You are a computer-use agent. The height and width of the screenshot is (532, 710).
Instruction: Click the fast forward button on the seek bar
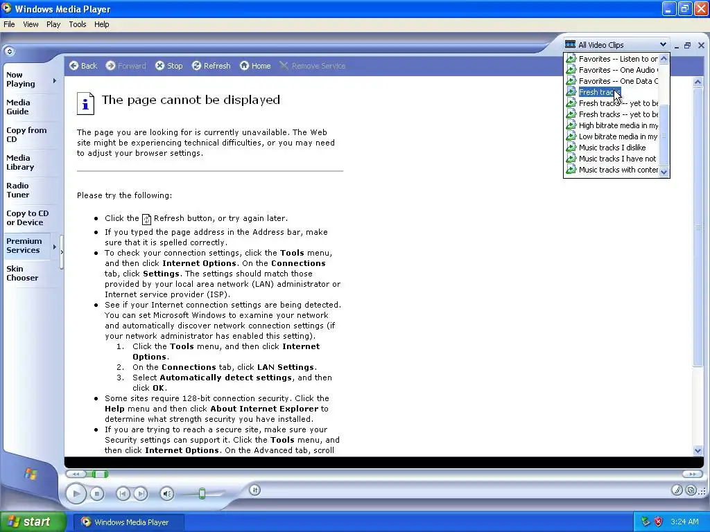[x=693, y=474]
